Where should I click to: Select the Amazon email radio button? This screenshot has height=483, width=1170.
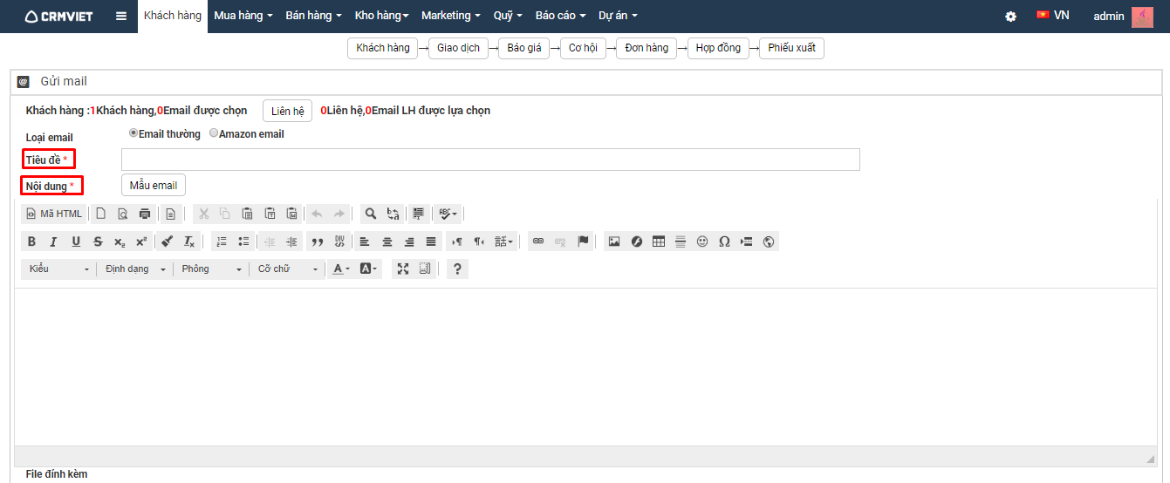point(214,133)
